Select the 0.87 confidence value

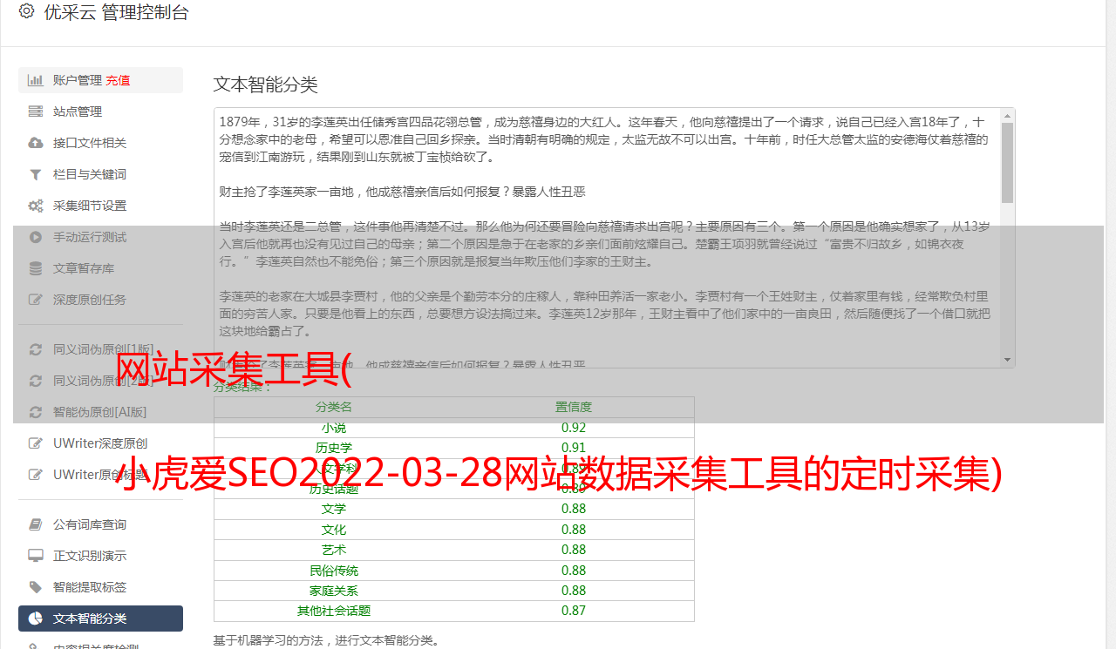click(574, 611)
